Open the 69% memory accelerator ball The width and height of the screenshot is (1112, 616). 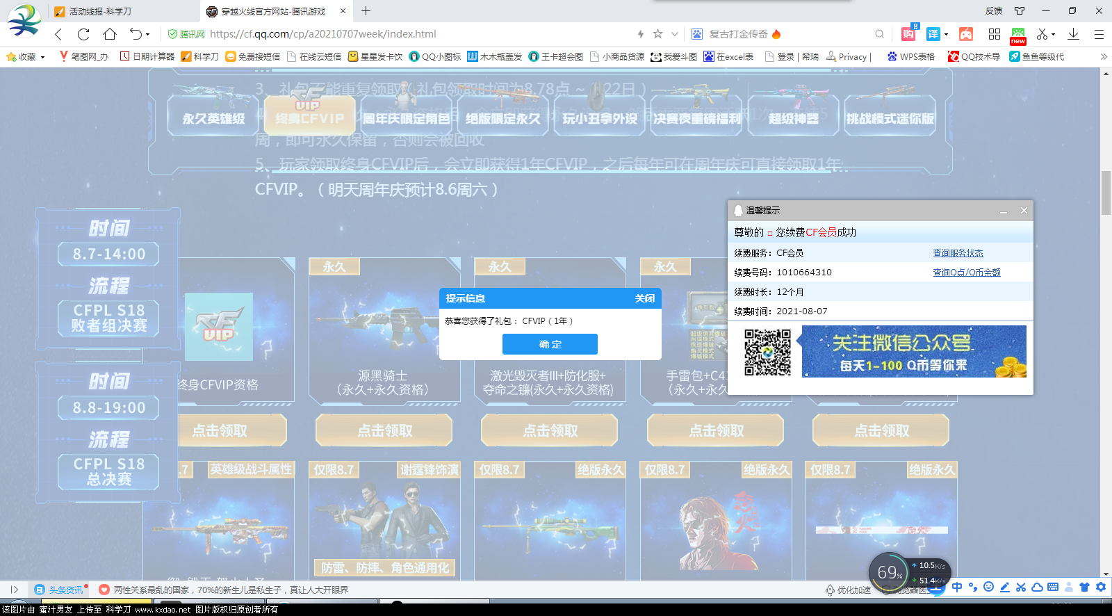890,572
